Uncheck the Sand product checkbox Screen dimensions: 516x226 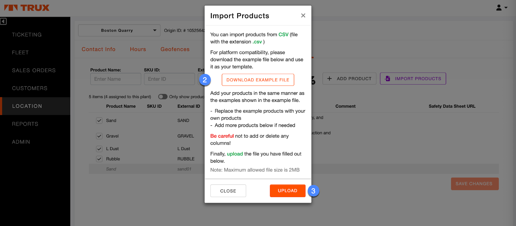tap(99, 121)
